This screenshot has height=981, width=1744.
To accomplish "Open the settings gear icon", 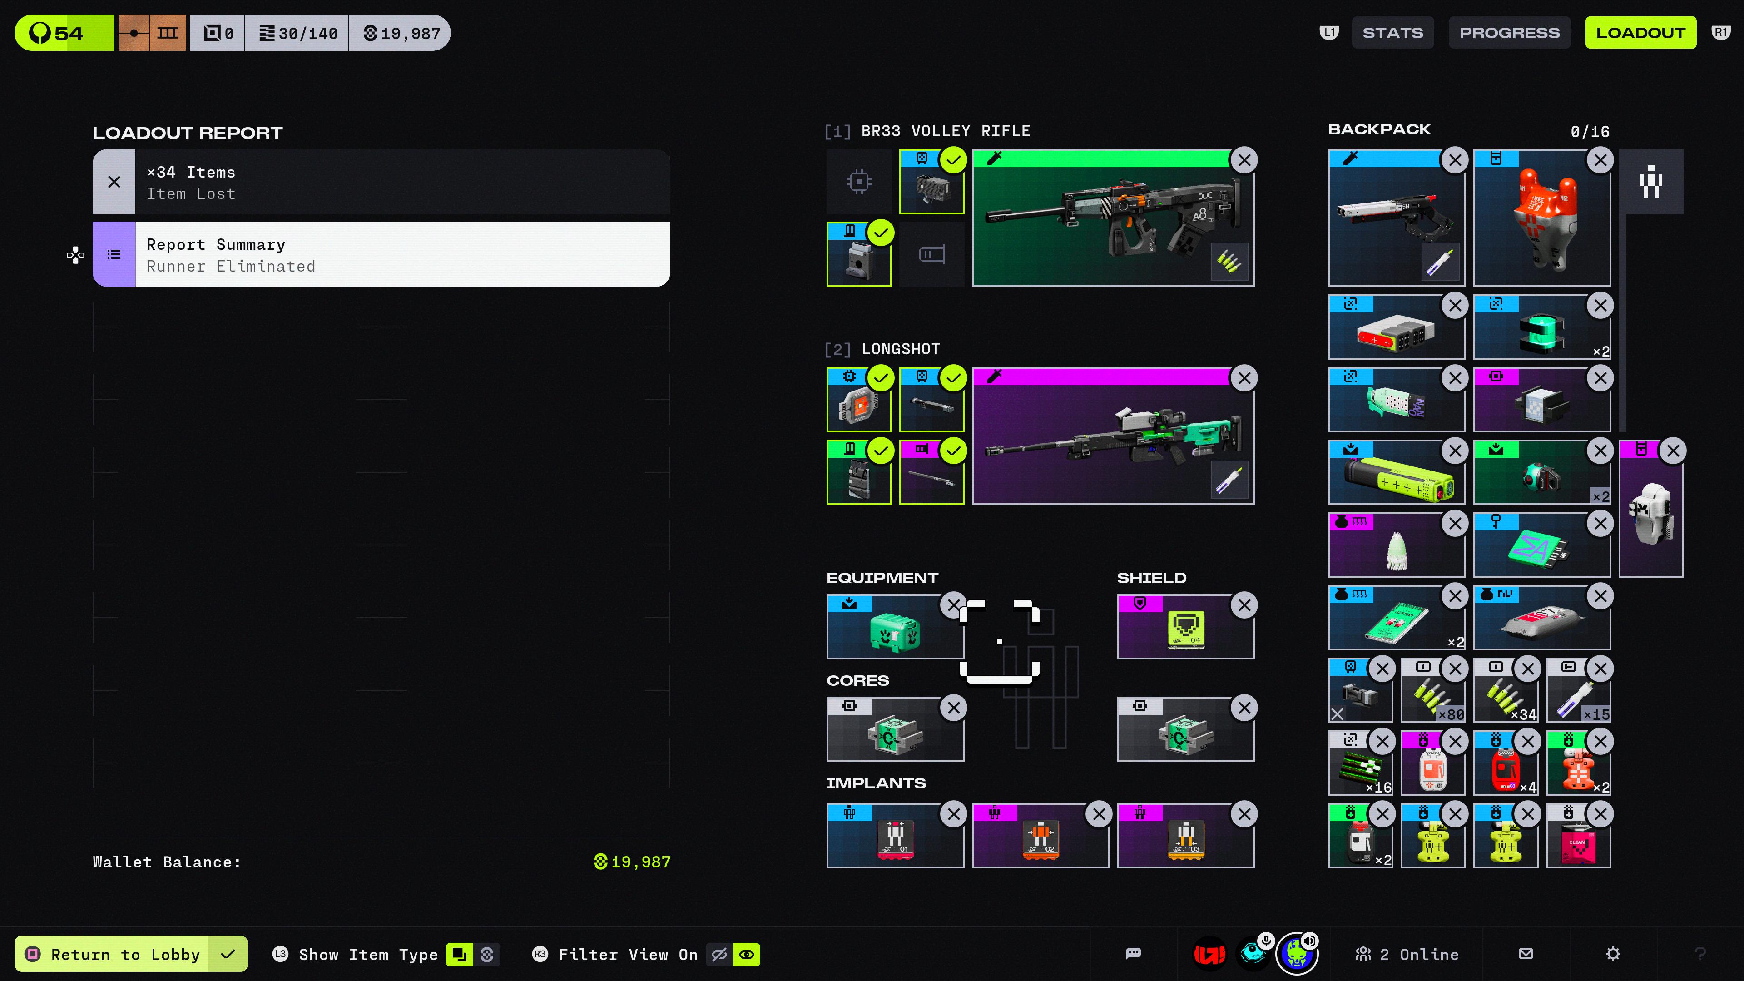I will [1613, 954].
